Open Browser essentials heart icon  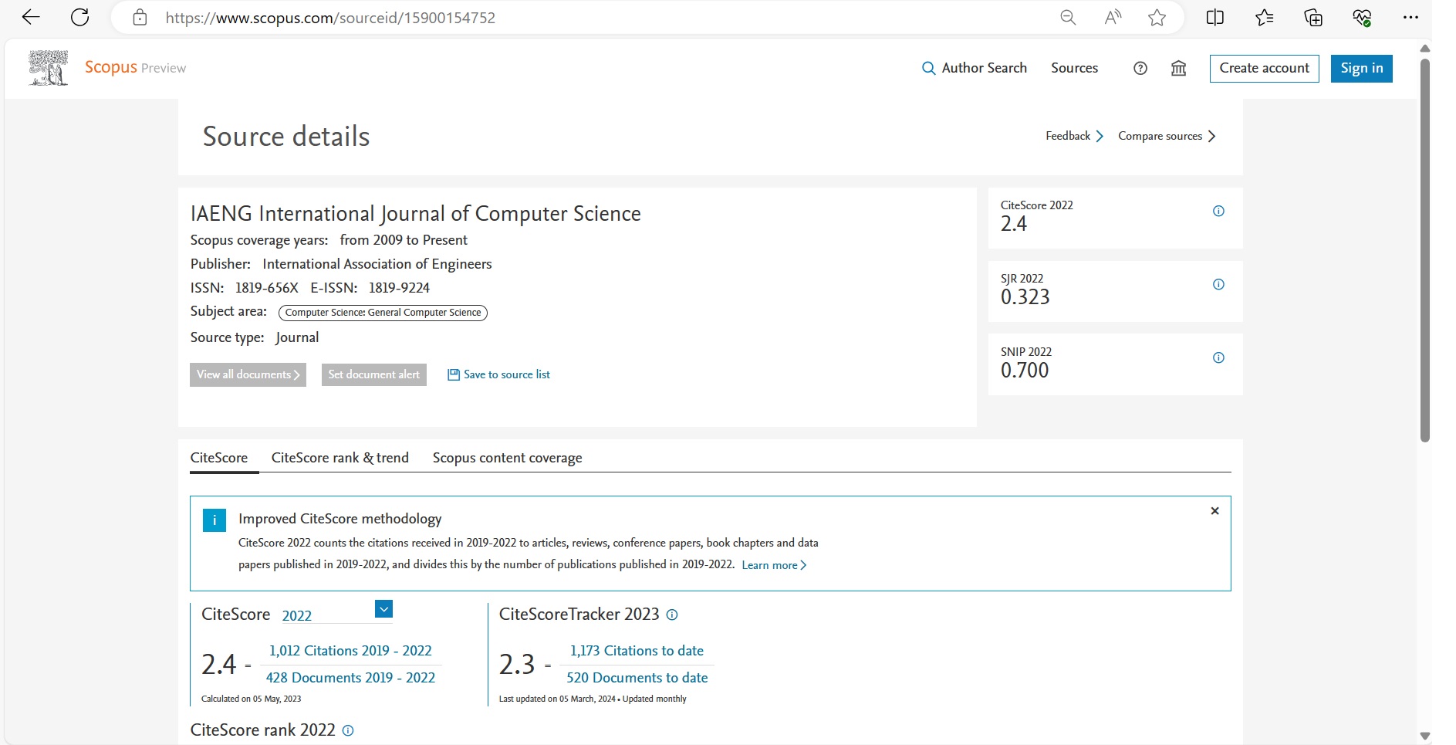pos(1362,18)
